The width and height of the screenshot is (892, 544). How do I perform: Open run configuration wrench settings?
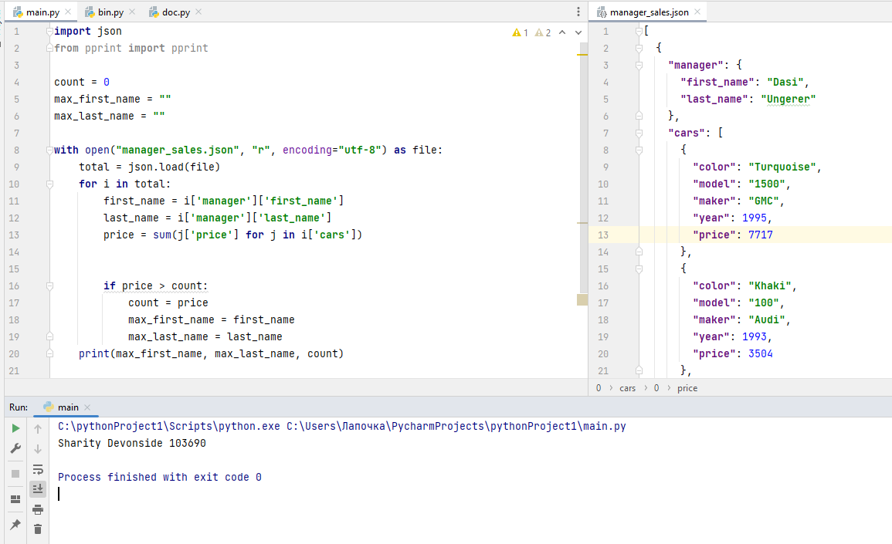[x=15, y=448]
